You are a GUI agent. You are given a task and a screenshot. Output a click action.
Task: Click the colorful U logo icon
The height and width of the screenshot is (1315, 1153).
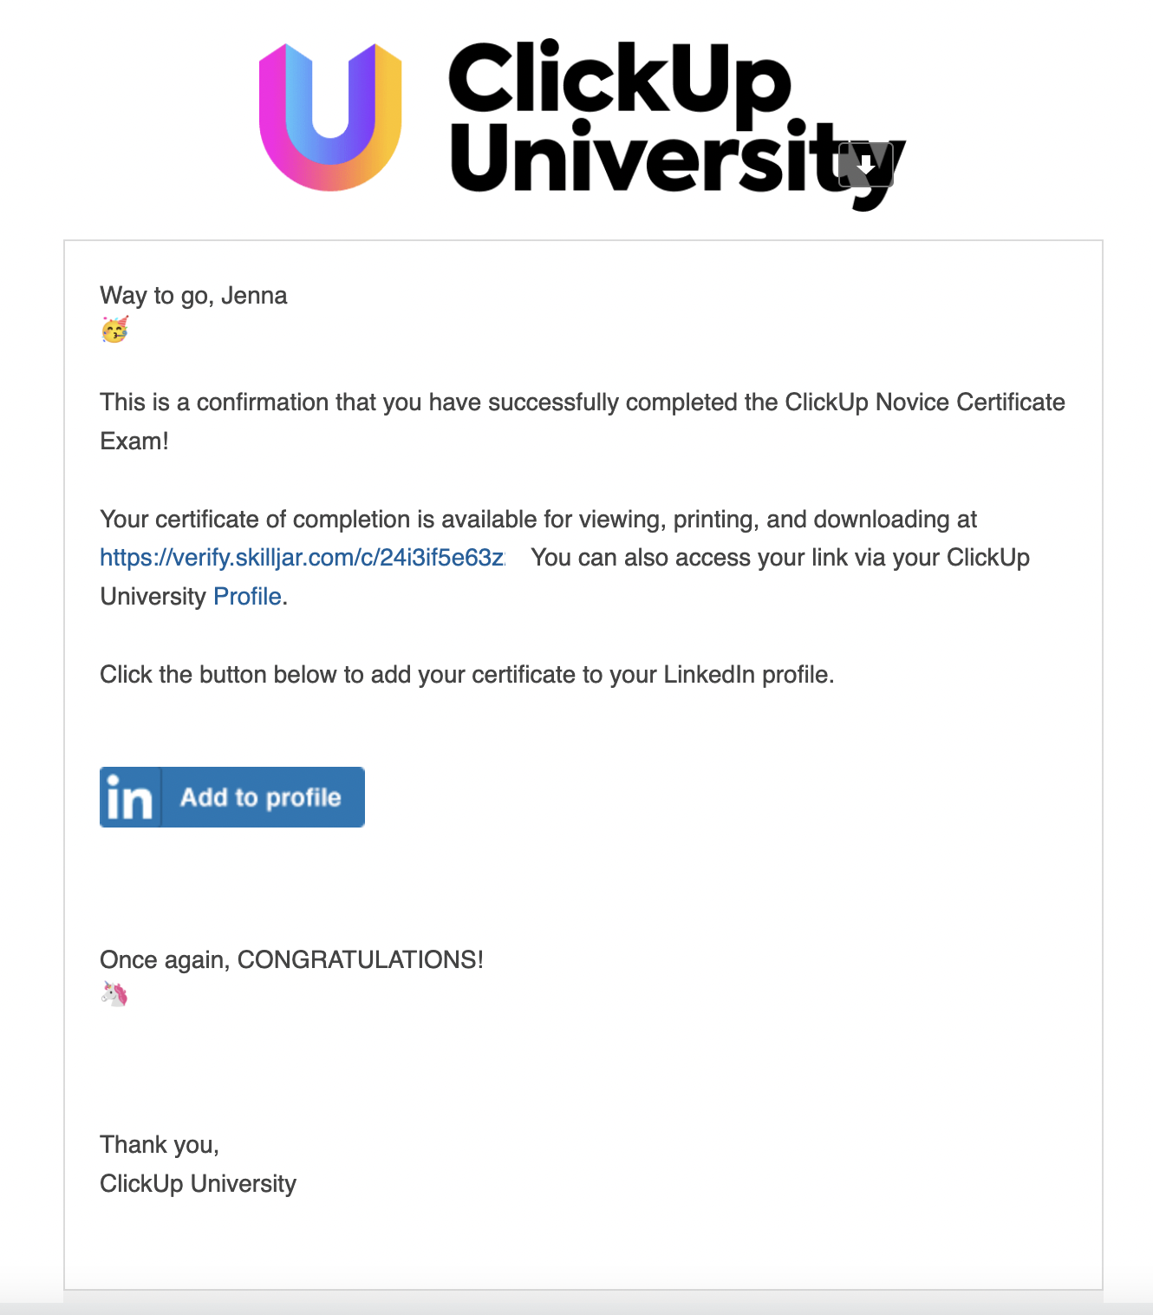point(330,116)
